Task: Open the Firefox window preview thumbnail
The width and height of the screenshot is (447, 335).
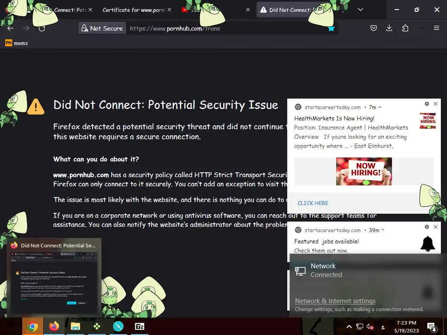Action: (54, 283)
